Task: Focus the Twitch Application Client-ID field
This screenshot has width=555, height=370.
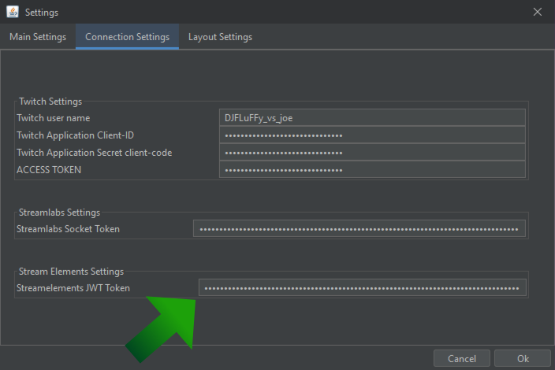Action: pyautogui.click(x=372, y=135)
